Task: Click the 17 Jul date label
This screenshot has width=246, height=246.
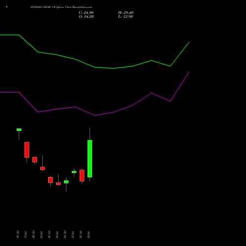Action: coord(26,234)
